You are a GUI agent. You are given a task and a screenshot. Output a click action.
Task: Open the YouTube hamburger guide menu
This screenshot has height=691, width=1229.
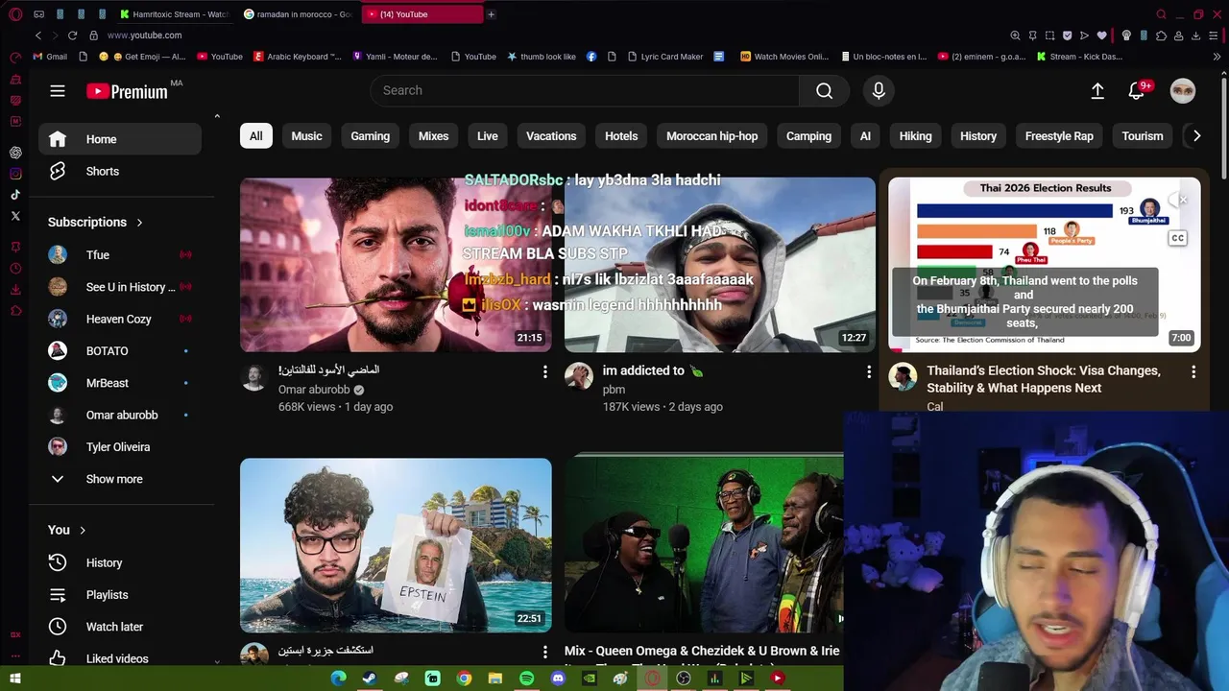click(x=58, y=90)
